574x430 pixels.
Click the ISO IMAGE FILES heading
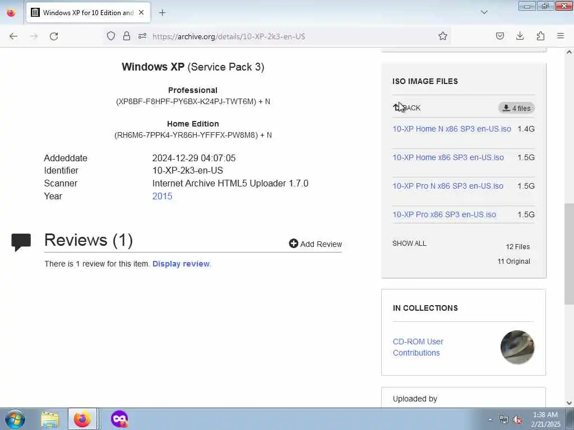click(425, 81)
